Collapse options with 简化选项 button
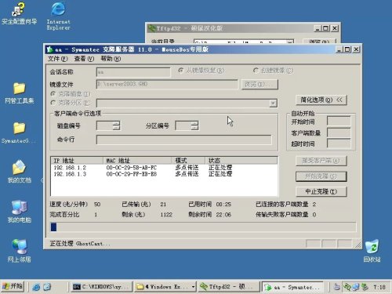This screenshot has height=294, width=392. (321, 100)
